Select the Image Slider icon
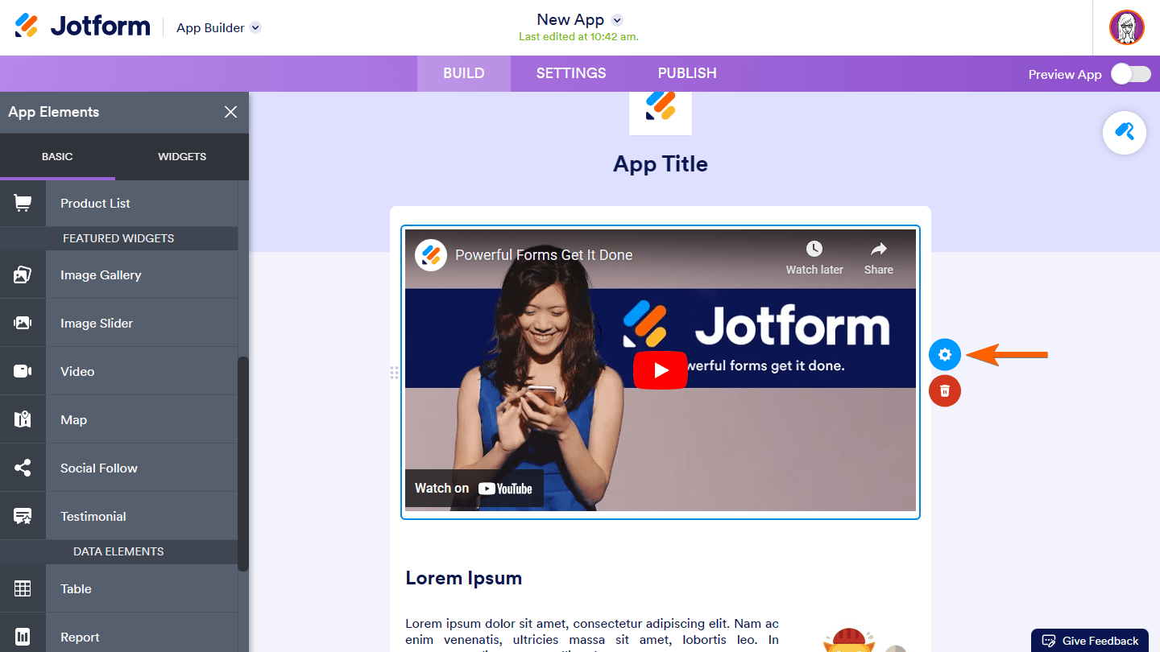The image size is (1160, 652). tap(23, 324)
